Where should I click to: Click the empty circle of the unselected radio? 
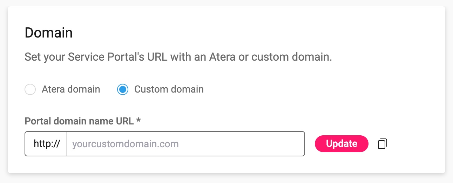tap(30, 89)
